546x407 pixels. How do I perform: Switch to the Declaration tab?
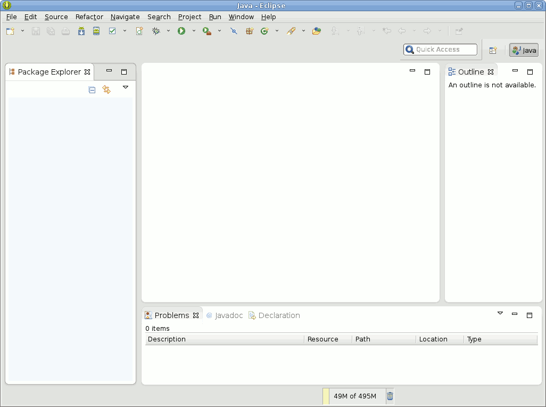coord(275,315)
